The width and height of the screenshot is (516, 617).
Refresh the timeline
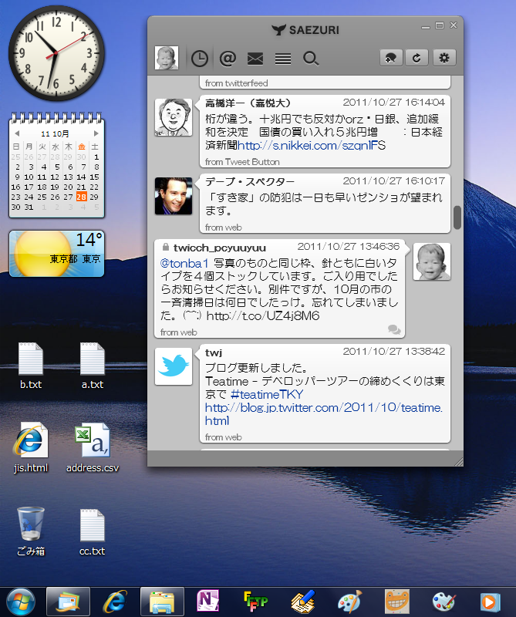417,58
